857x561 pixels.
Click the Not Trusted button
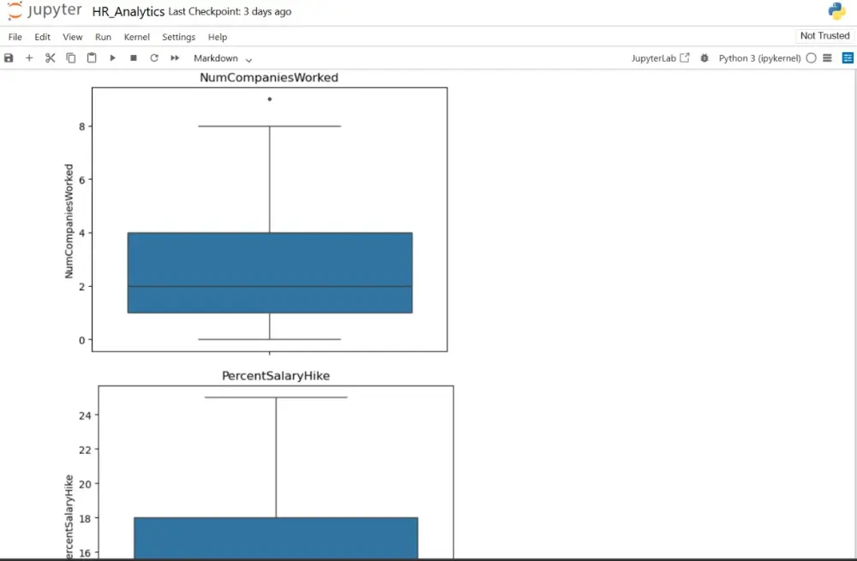[824, 35]
